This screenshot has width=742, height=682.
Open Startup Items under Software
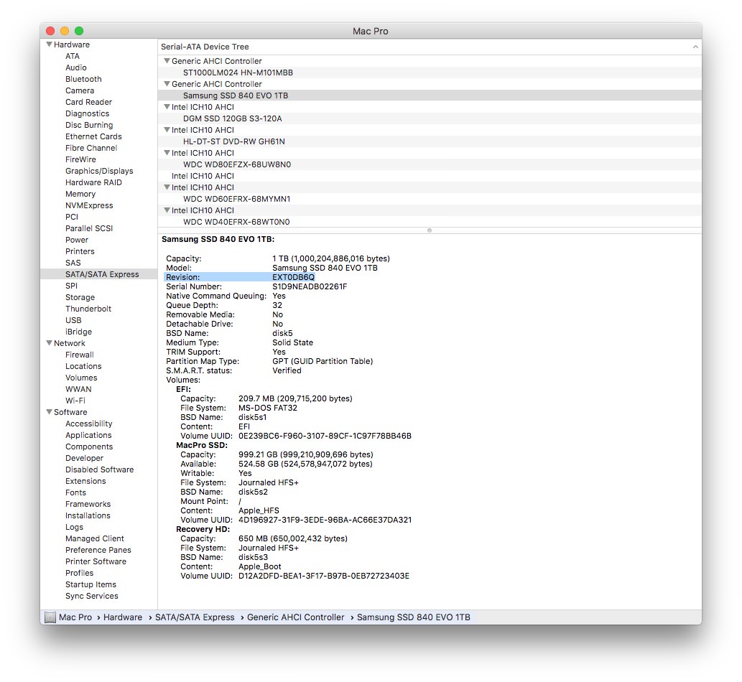[x=91, y=585]
